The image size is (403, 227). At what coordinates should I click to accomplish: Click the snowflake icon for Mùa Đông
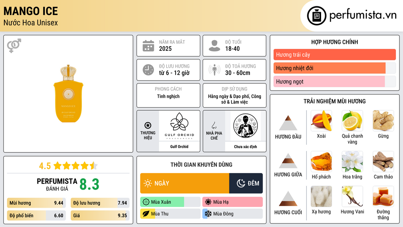pos(208,214)
